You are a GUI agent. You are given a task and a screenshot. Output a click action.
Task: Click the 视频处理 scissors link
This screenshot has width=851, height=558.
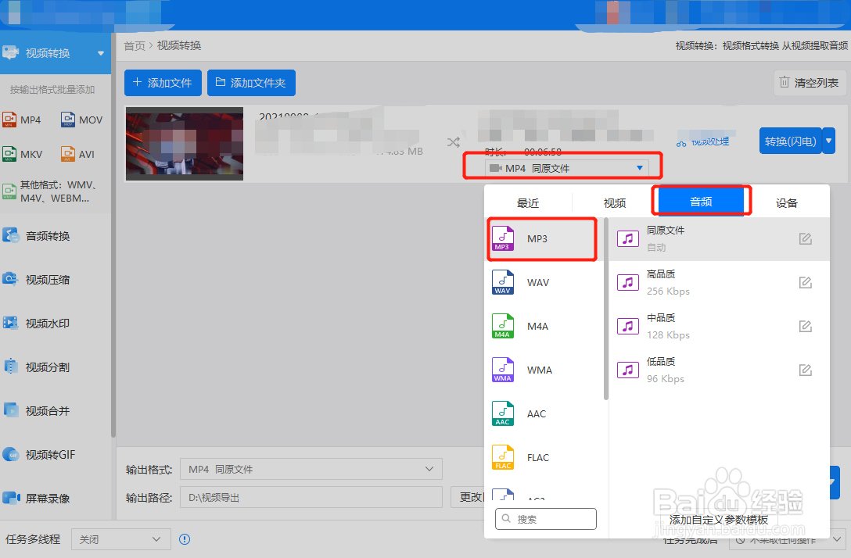pos(703,142)
